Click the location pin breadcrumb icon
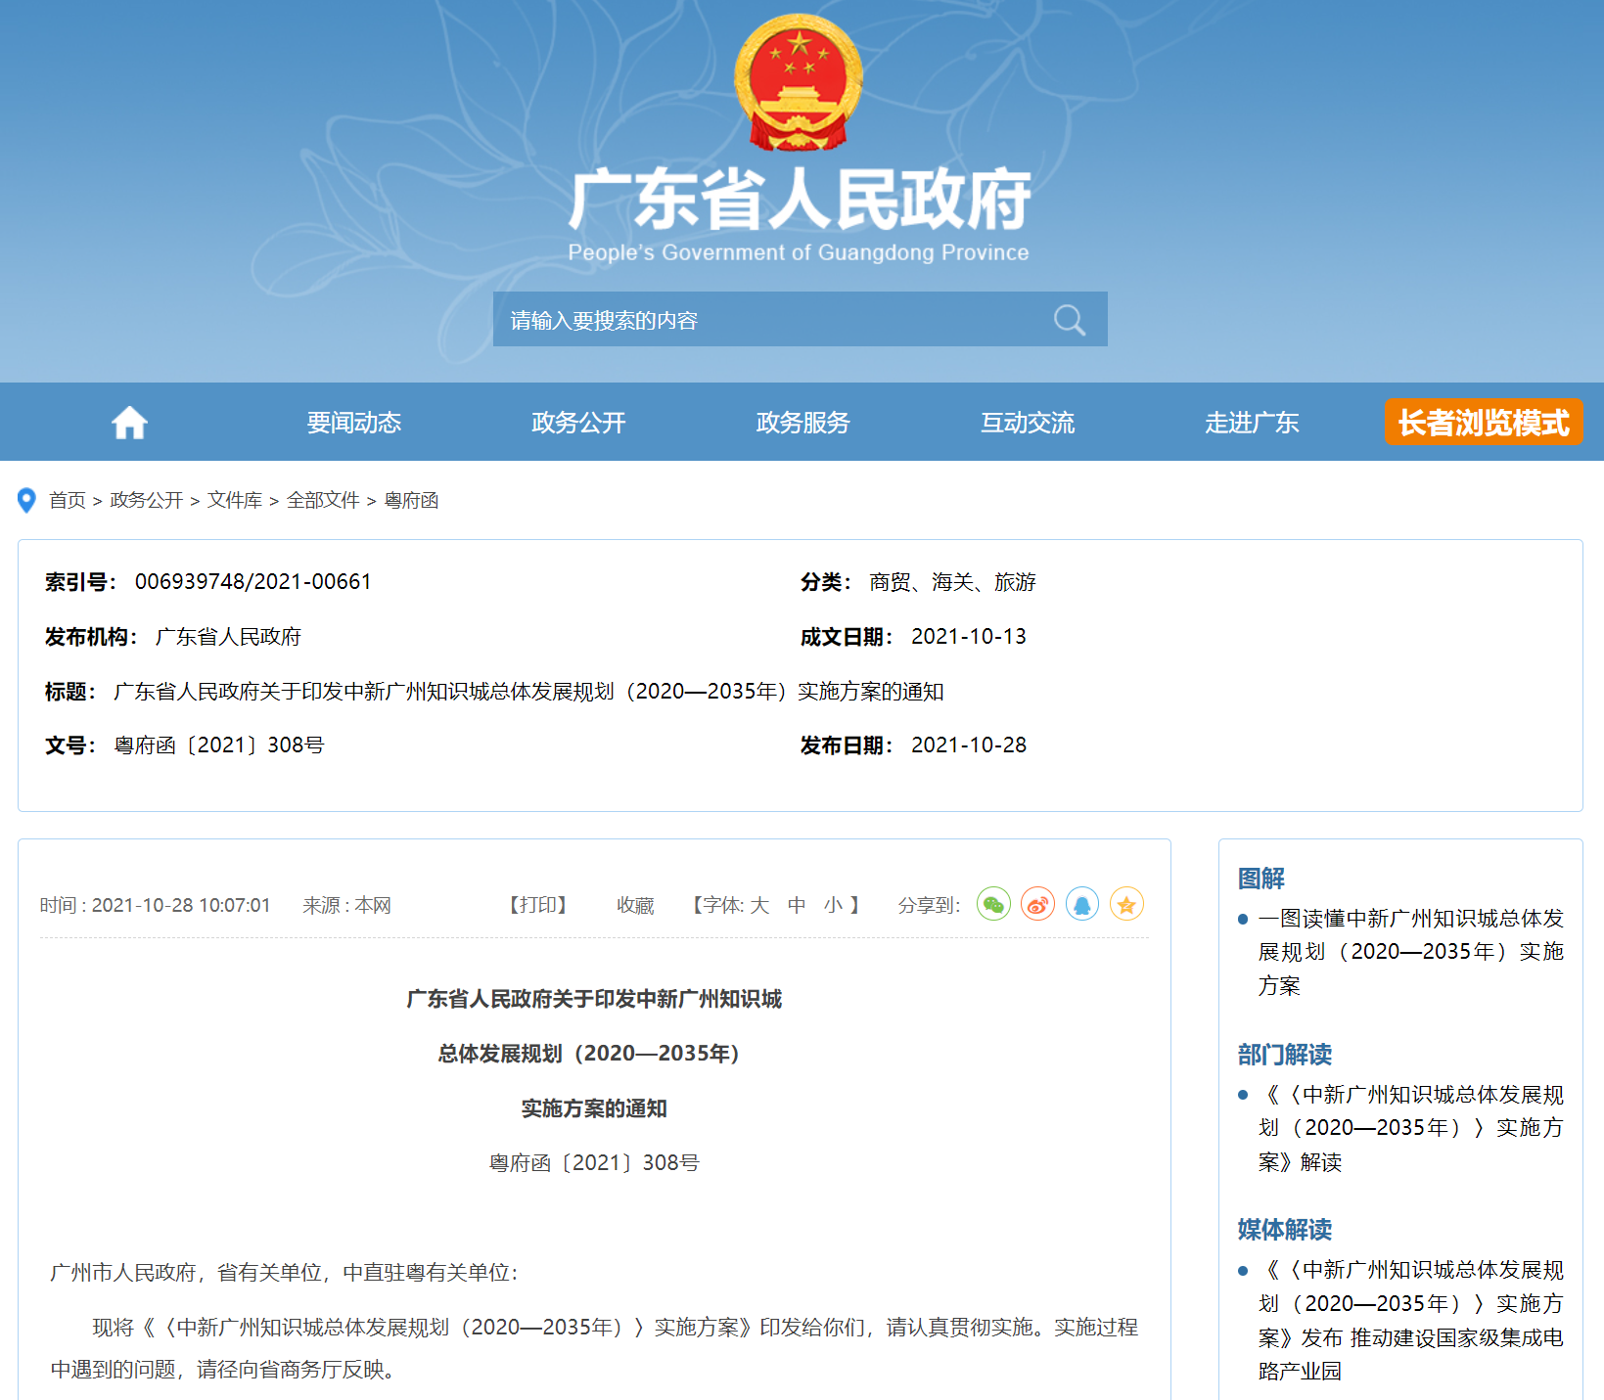Viewport: 1604px width, 1400px height. 27,501
